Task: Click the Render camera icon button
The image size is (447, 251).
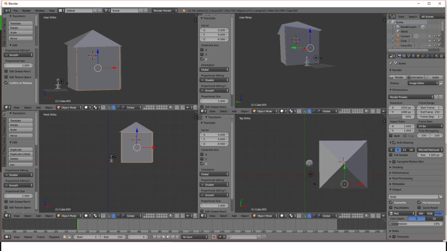Action: click(398, 77)
